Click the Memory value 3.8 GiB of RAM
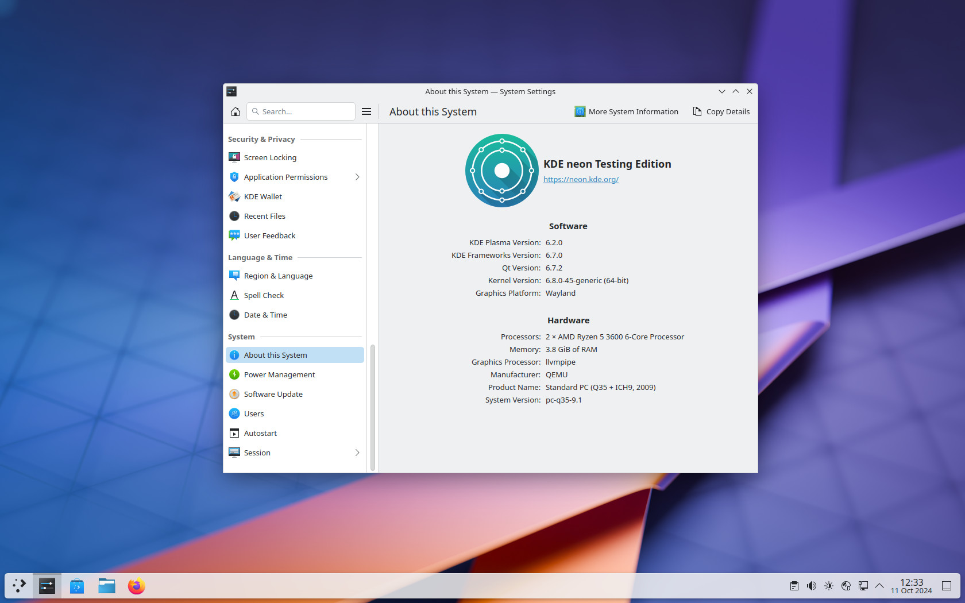The image size is (965, 603). tap(572, 349)
